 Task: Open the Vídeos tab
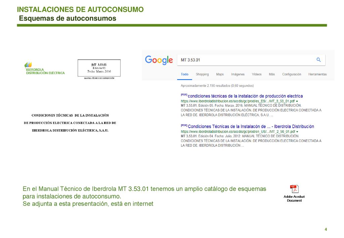(x=257, y=74)
